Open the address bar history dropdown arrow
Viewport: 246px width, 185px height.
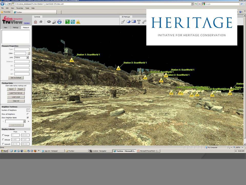pyautogui.click(x=192, y=4)
